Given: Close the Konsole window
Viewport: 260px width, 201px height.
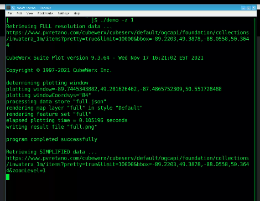Looking at the screenshot, I should 254,8.
